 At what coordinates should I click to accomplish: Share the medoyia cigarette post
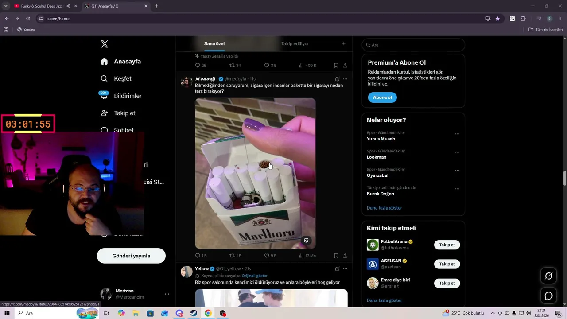click(x=345, y=256)
